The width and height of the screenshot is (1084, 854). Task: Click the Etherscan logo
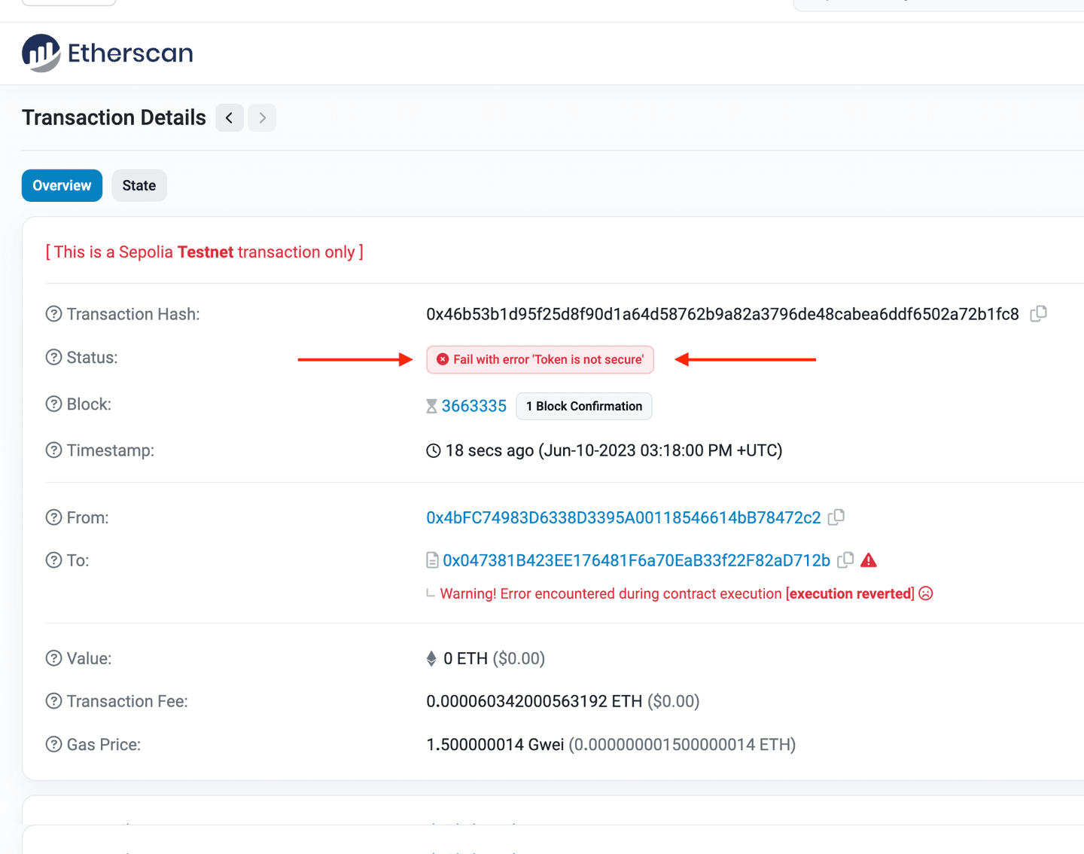click(x=108, y=53)
